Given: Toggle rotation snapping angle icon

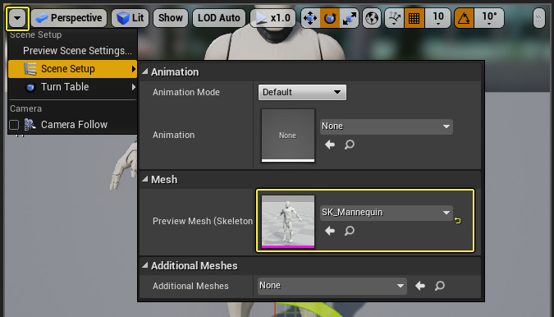Looking at the screenshot, I should click(464, 18).
